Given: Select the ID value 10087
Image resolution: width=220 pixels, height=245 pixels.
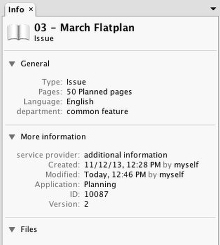Looking at the screenshot, I should (x=96, y=194).
